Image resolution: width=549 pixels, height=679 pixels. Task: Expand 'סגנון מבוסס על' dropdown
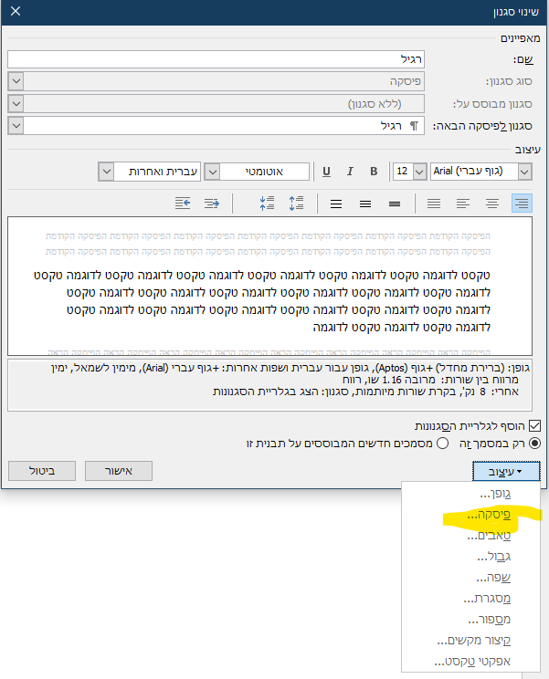(16, 103)
